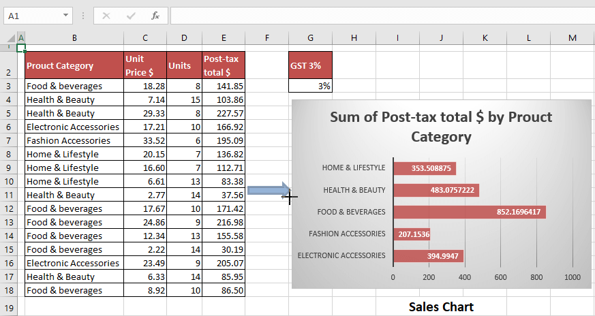Select the column G header
This screenshot has height=316, width=595.
point(310,37)
